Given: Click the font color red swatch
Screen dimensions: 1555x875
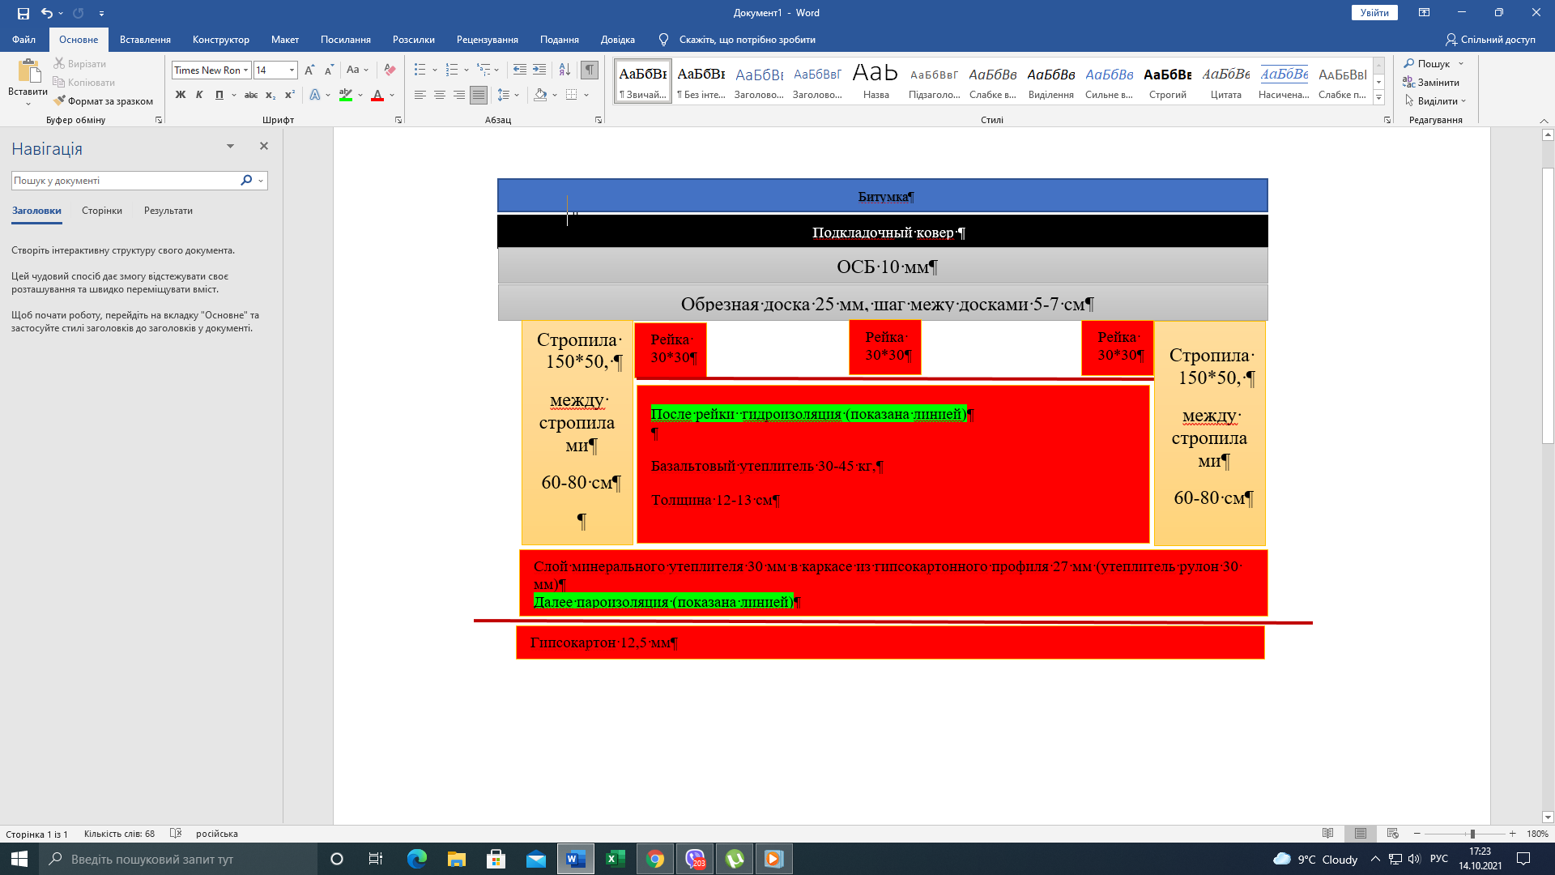Looking at the screenshot, I should (x=377, y=96).
